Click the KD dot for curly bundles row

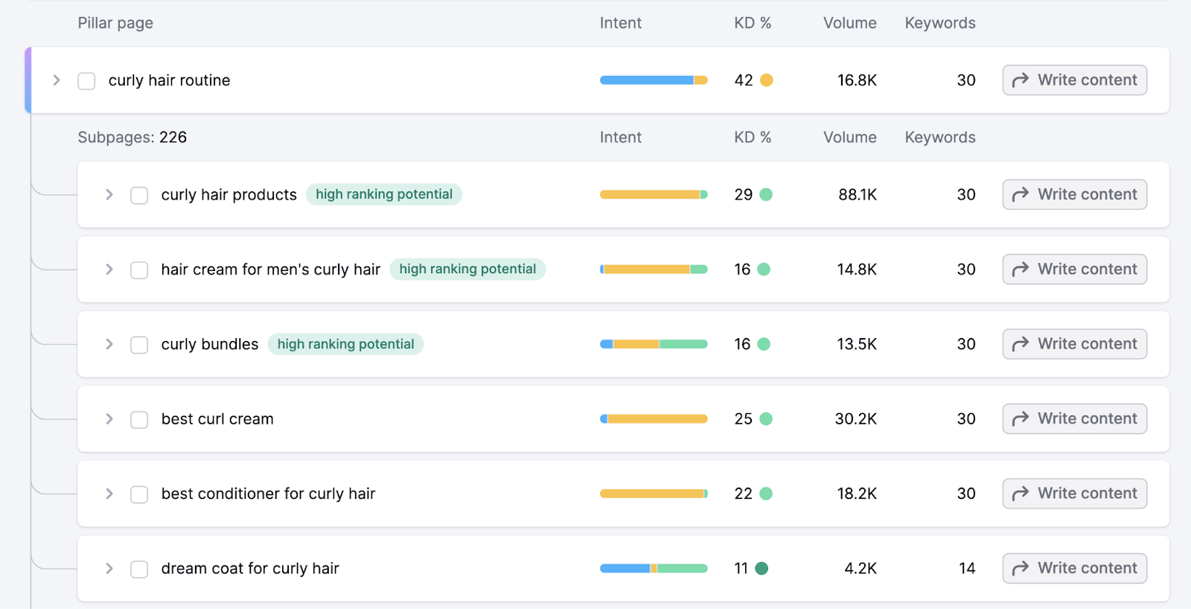(764, 344)
